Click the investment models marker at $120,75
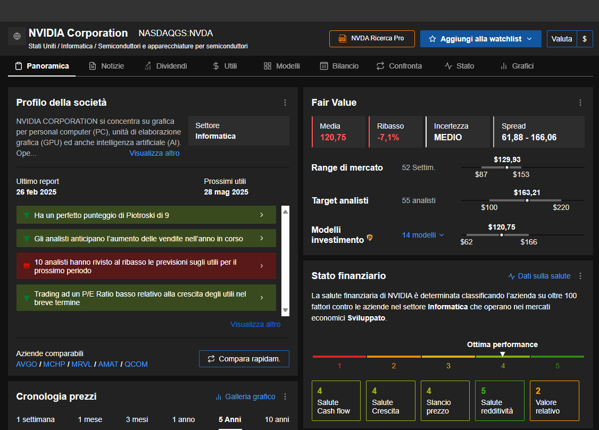 pos(502,235)
